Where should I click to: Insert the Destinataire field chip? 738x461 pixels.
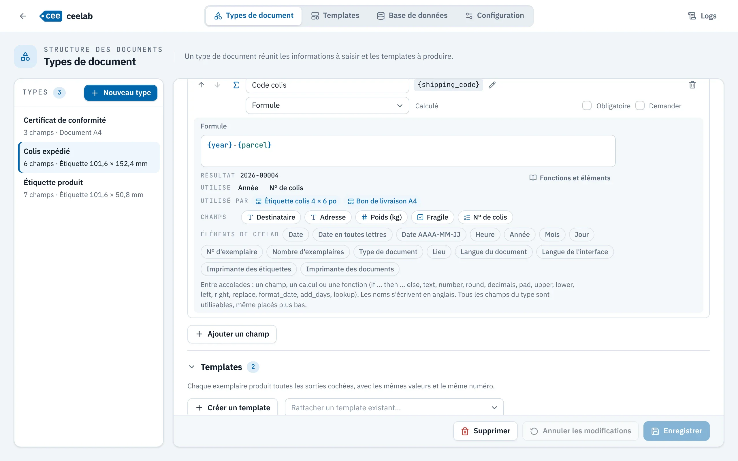pyautogui.click(x=271, y=217)
